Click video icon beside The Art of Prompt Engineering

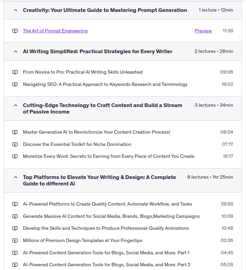15,31
